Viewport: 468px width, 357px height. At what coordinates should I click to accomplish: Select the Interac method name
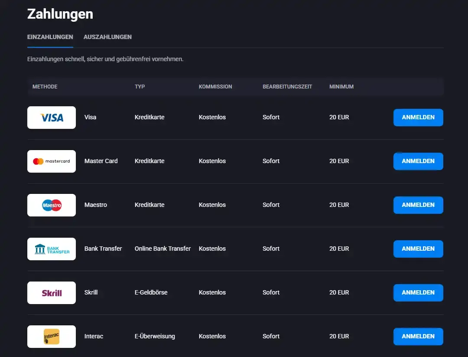tap(94, 336)
